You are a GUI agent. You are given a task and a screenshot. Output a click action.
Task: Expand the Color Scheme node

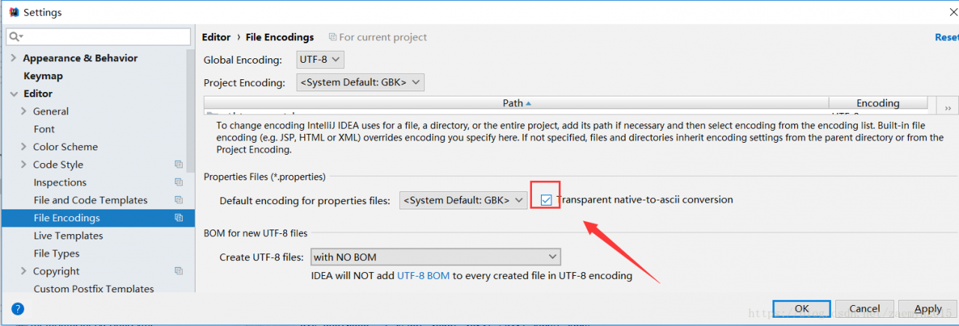(24, 147)
